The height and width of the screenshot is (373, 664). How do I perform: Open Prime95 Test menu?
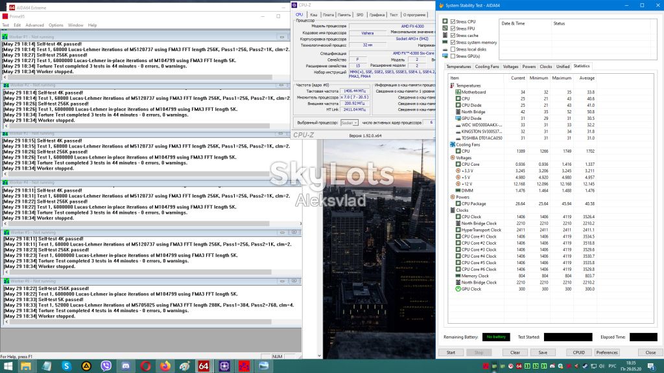coord(5,25)
